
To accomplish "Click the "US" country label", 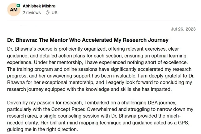I will coord(54,13).
